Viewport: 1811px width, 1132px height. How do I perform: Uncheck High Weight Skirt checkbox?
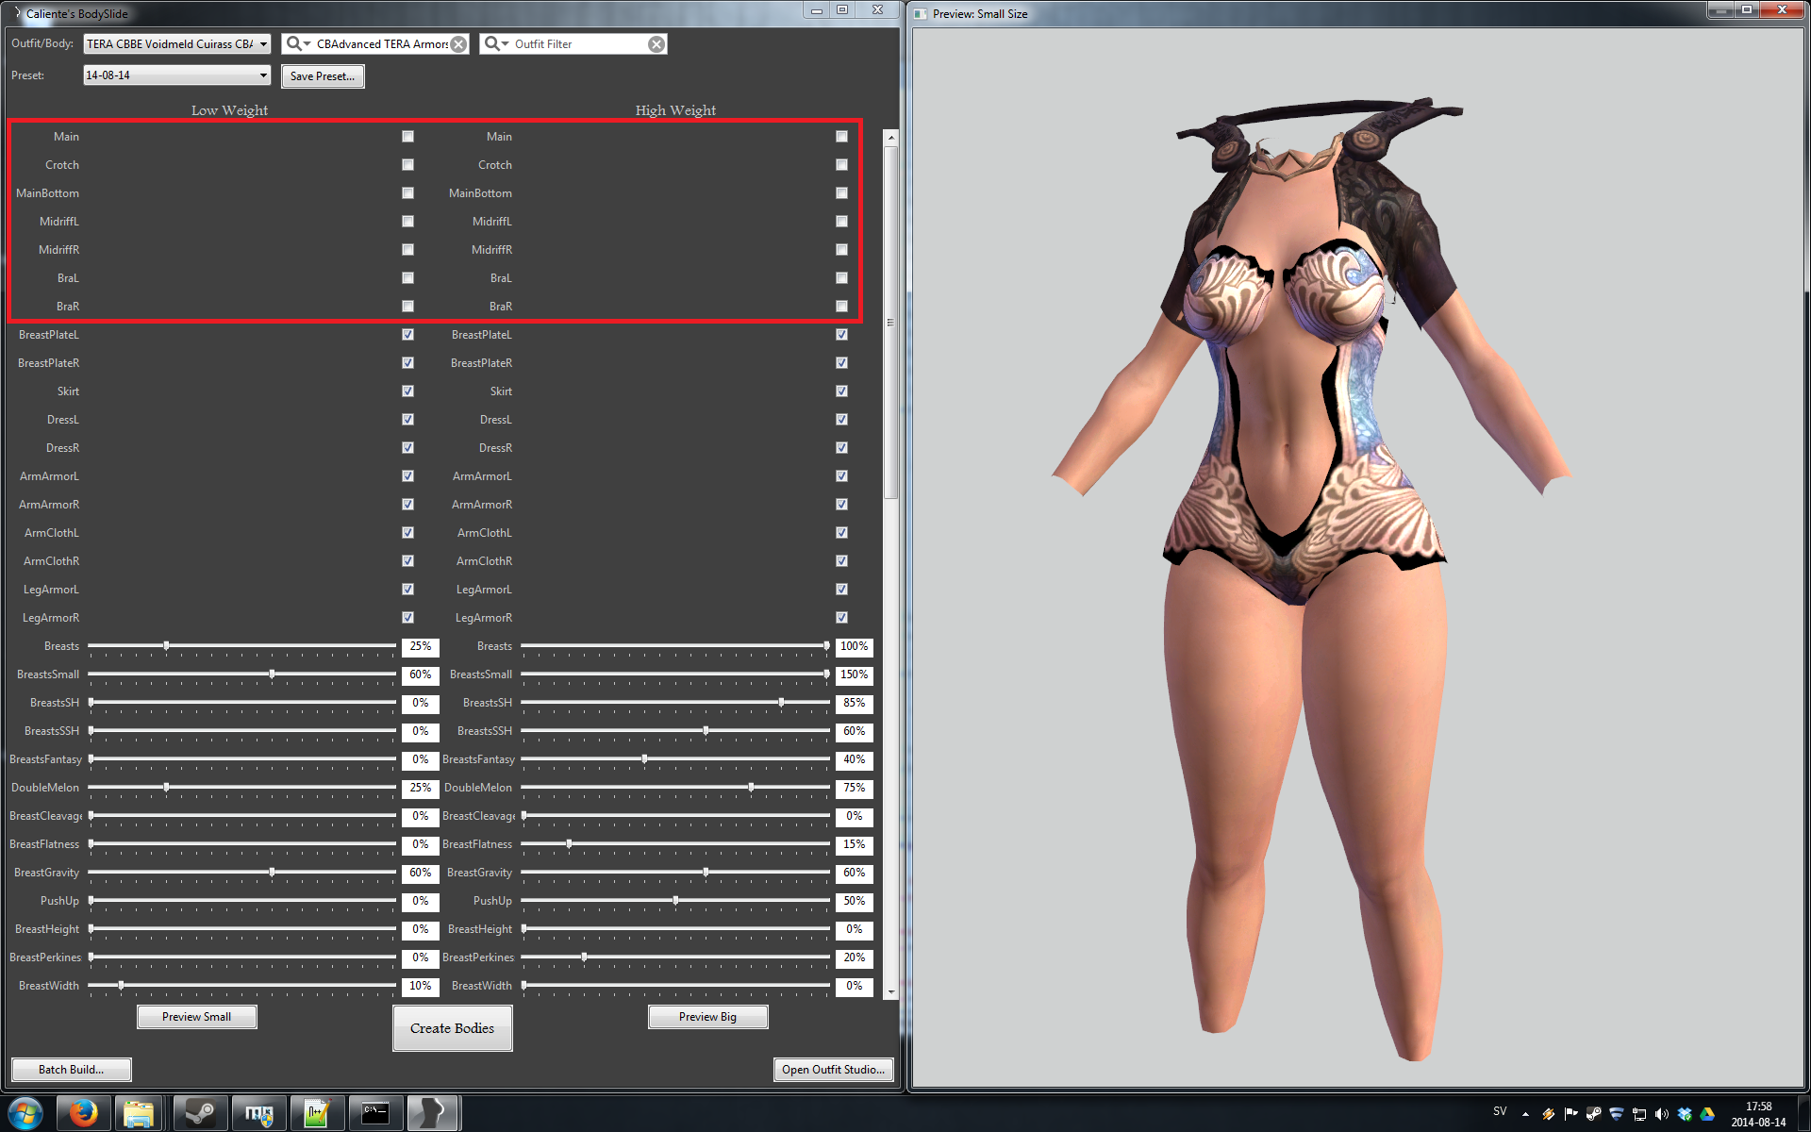pos(841,391)
